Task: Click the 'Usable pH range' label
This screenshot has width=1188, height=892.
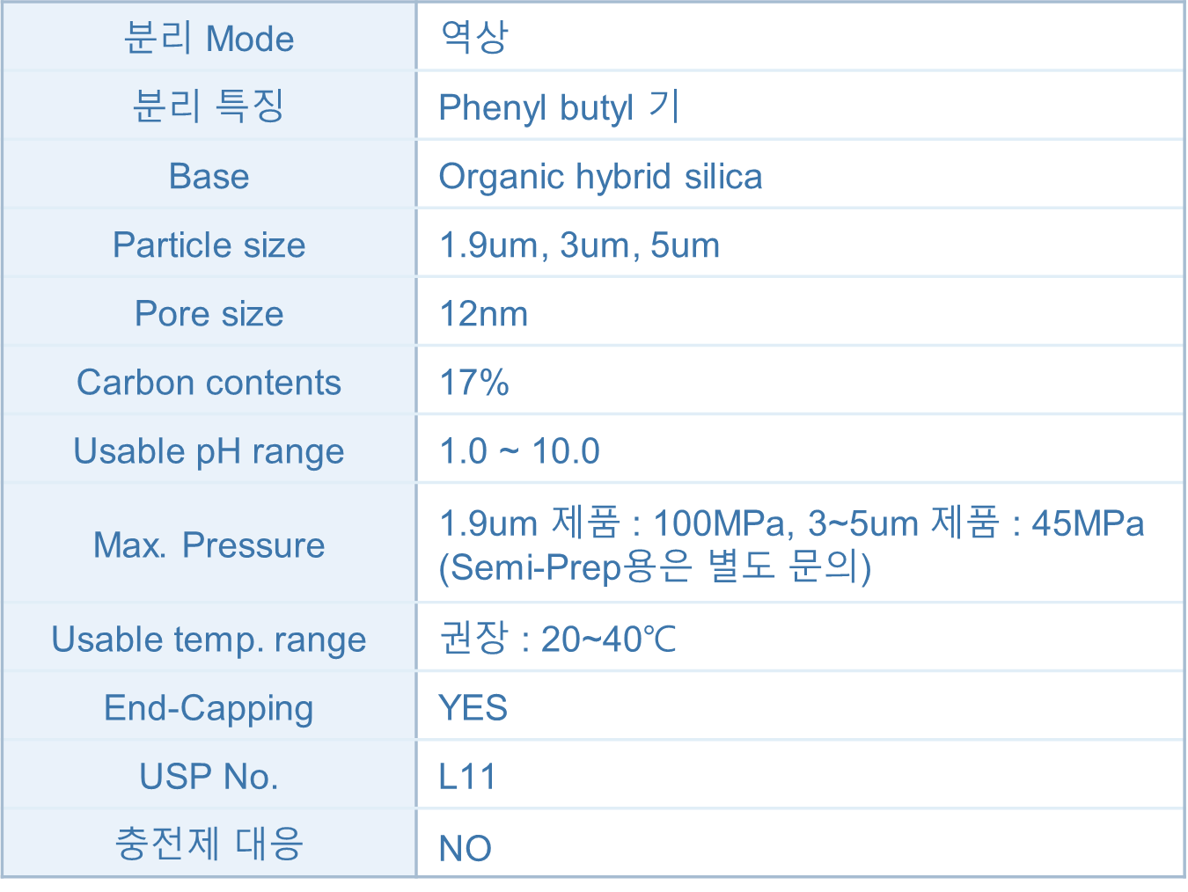Action: tap(209, 451)
